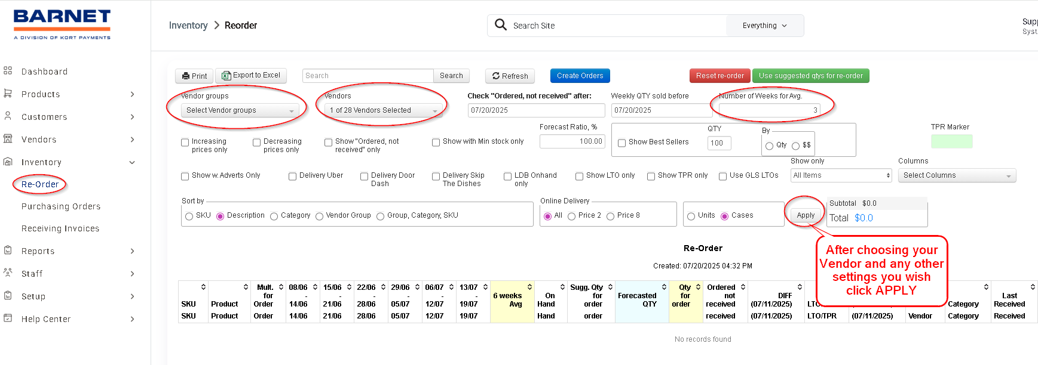Screen dimensions: 1038x365
Task: Sort by the 6 weeks Avg column arrows
Action: click(x=529, y=287)
